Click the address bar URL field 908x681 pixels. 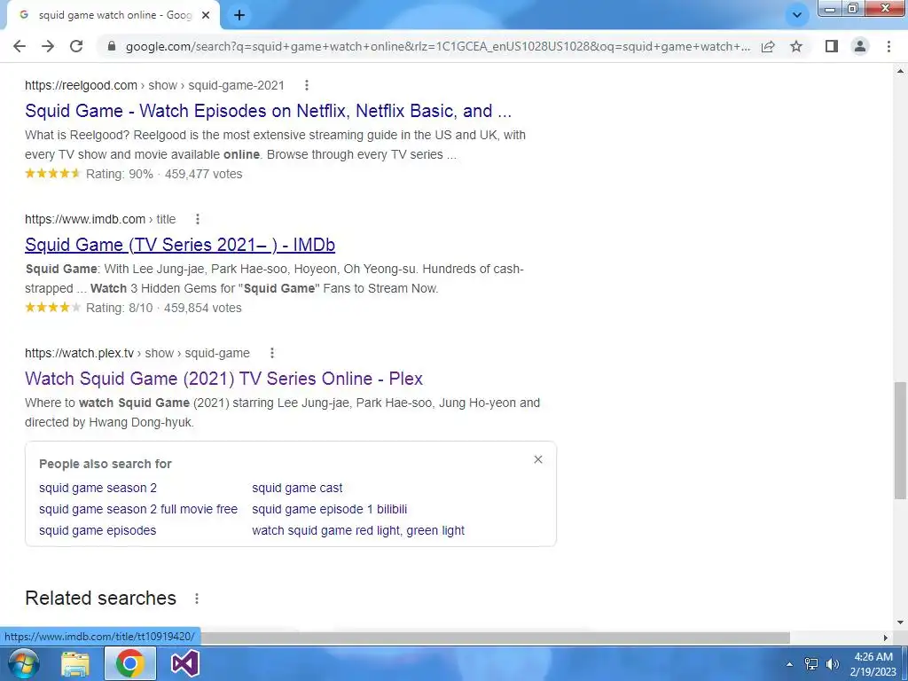coord(438,46)
